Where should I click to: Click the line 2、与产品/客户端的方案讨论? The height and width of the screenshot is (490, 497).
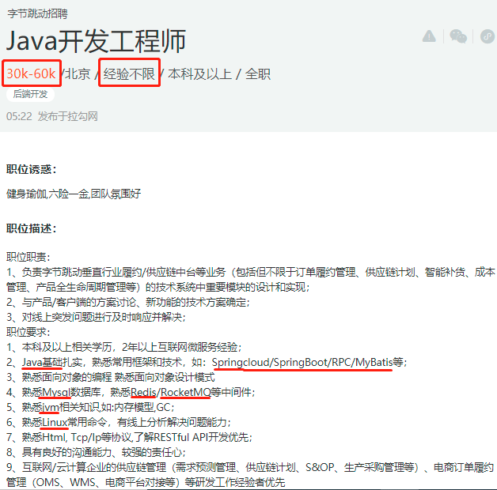[x=128, y=302]
